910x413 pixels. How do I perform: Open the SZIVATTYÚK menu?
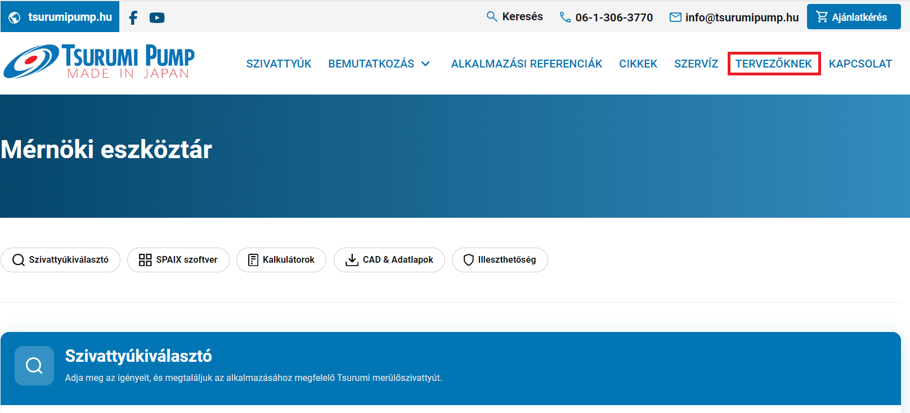point(279,64)
